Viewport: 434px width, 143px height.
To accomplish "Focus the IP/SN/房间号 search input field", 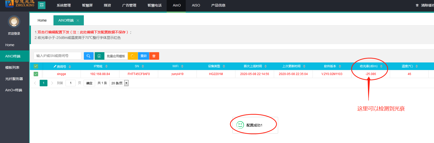I will coord(57,56).
